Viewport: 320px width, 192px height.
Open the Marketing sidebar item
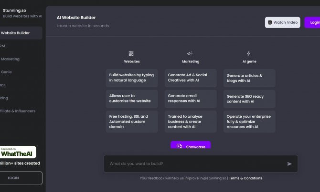(10, 59)
